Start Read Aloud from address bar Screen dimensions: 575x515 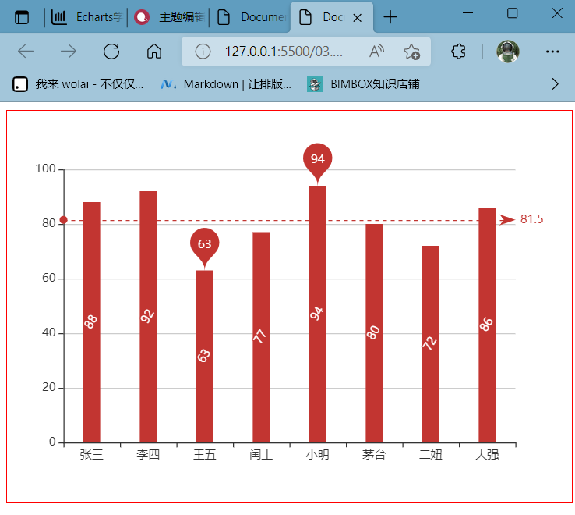pyautogui.click(x=377, y=51)
